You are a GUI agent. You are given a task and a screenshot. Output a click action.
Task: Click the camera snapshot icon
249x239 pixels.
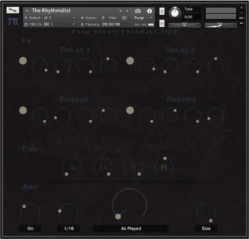click(138, 11)
